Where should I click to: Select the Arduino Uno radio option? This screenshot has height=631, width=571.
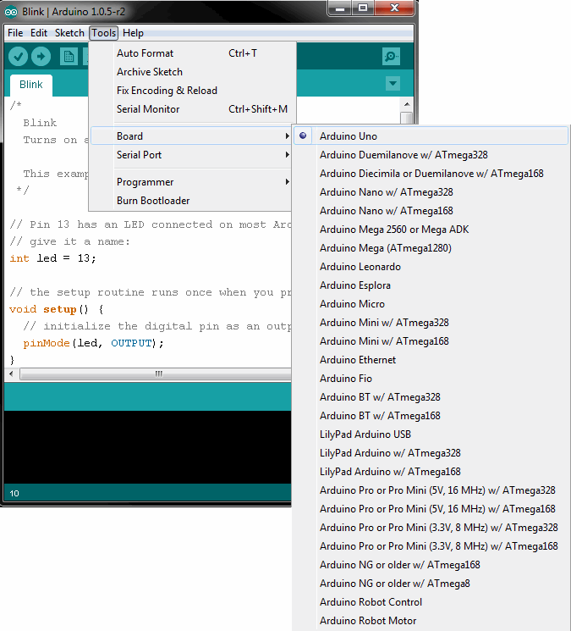[x=303, y=136]
